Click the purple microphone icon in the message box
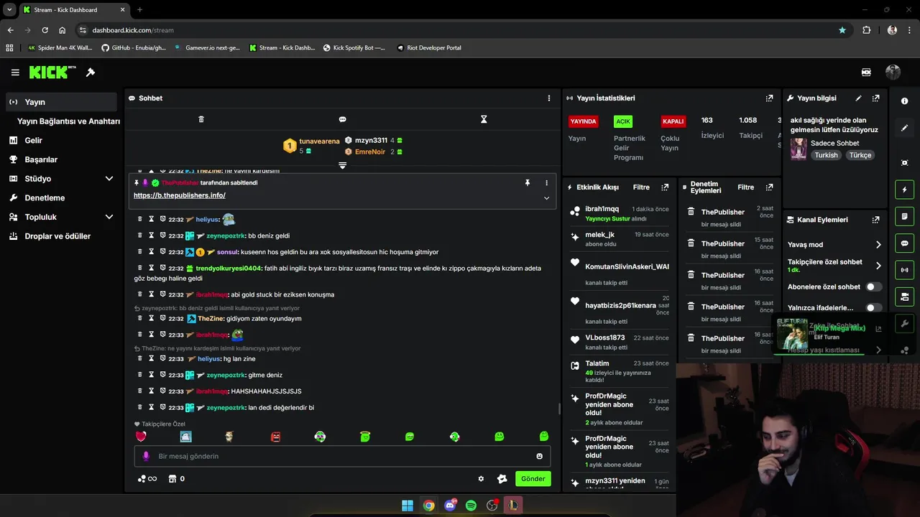Screen dimensions: 920x517 [146, 456]
